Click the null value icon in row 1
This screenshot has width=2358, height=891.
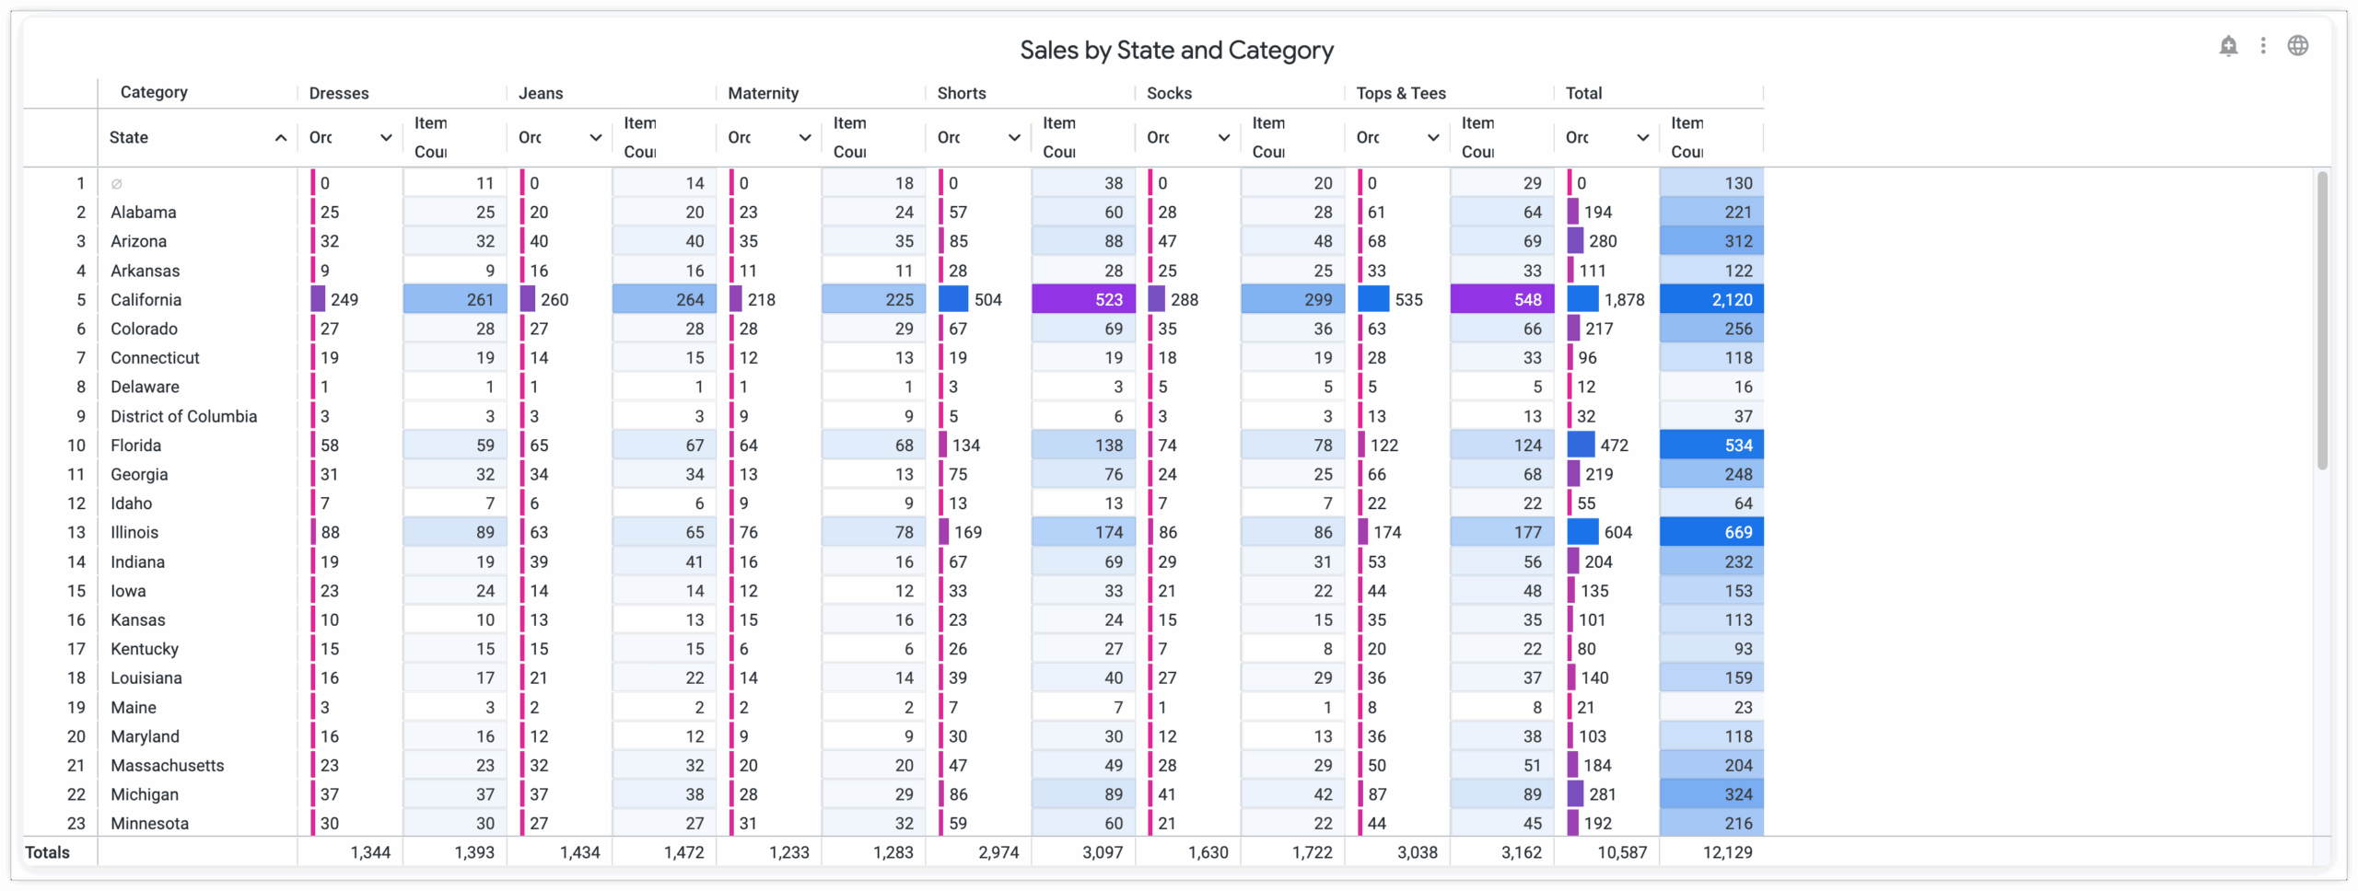117,184
